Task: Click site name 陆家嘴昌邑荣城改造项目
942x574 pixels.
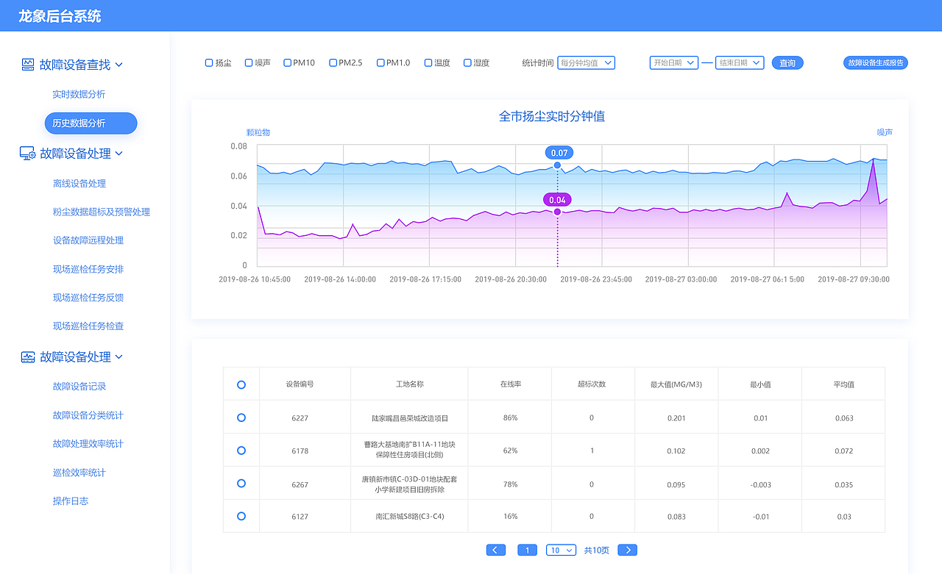Action: 410,418
